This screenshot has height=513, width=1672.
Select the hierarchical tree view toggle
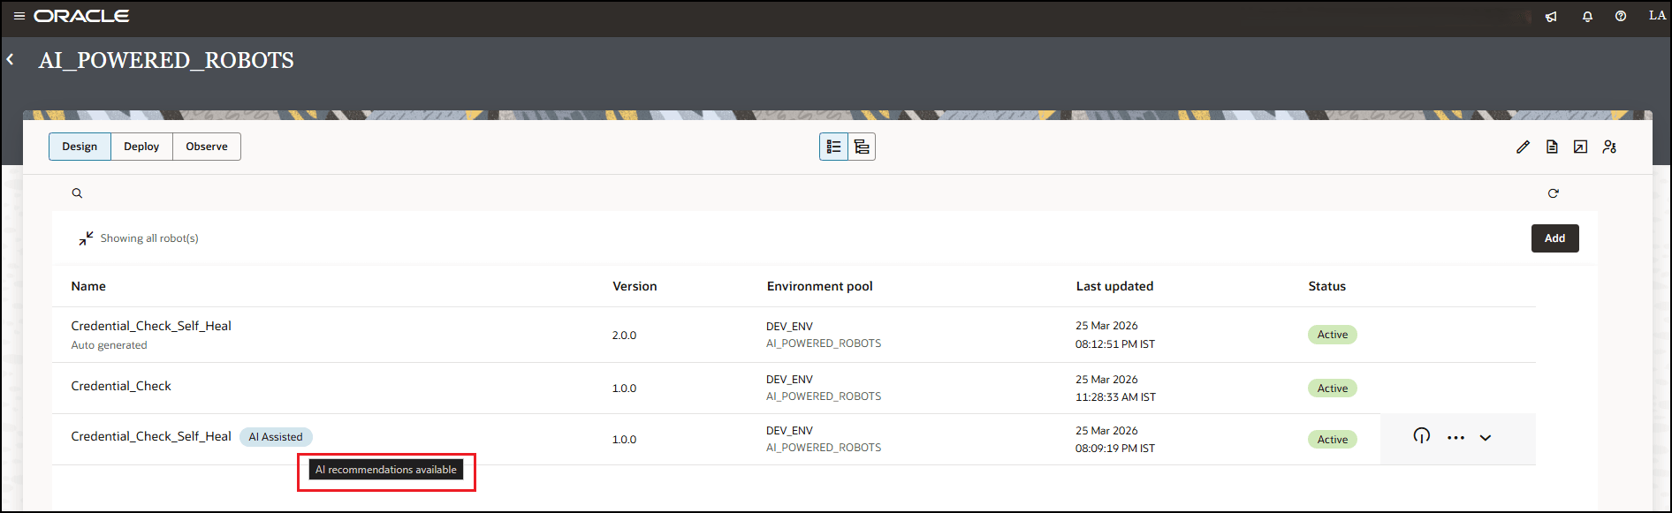(862, 147)
